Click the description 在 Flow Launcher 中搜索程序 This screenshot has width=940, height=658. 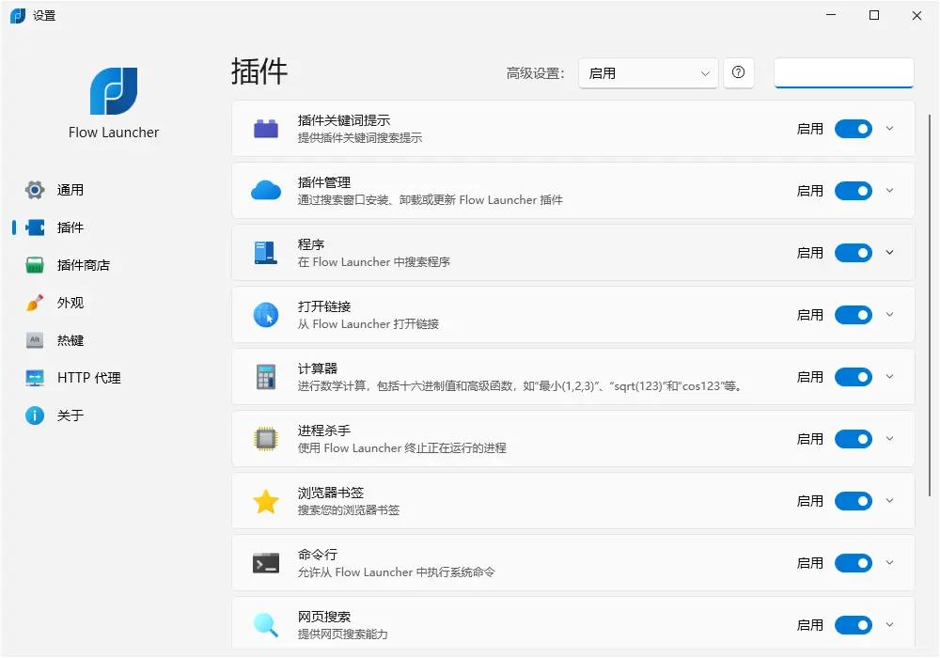click(x=374, y=262)
